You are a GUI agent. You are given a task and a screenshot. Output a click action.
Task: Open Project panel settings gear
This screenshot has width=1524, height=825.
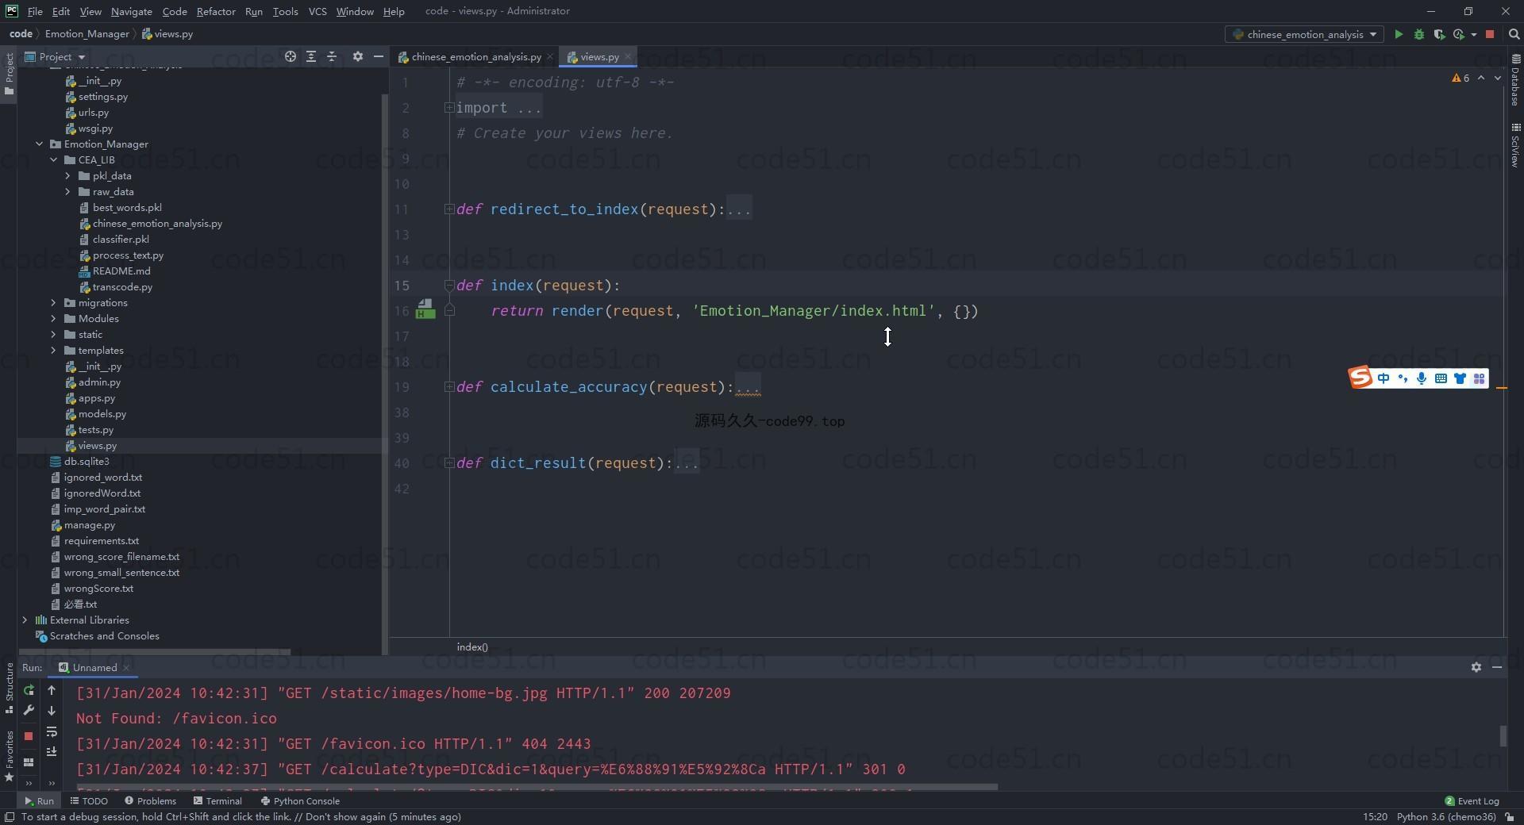coord(358,56)
